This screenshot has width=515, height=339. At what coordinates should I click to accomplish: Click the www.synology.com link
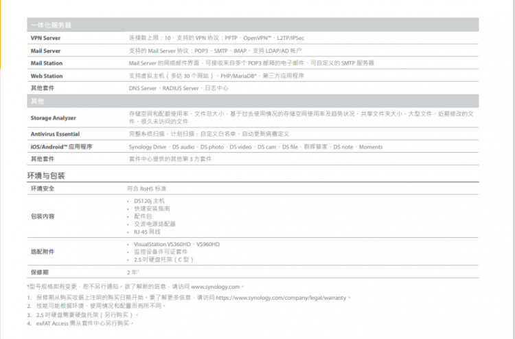pos(216,286)
